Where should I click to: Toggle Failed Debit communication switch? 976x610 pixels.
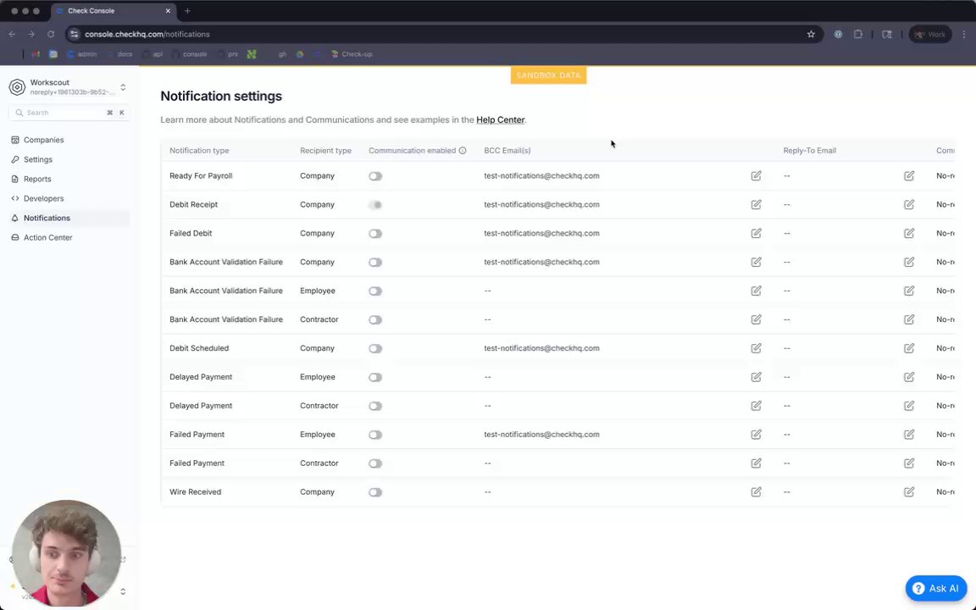(x=375, y=234)
